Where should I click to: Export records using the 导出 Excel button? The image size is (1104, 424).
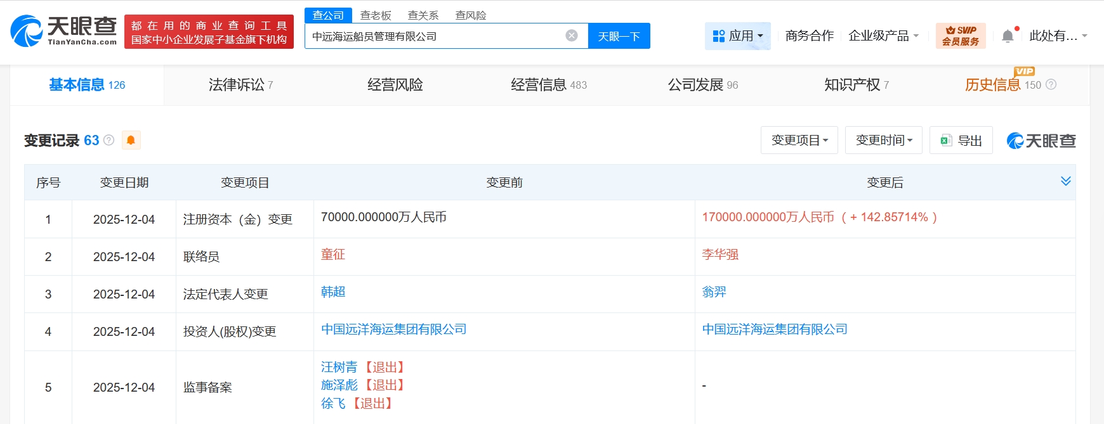click(961, 140)
